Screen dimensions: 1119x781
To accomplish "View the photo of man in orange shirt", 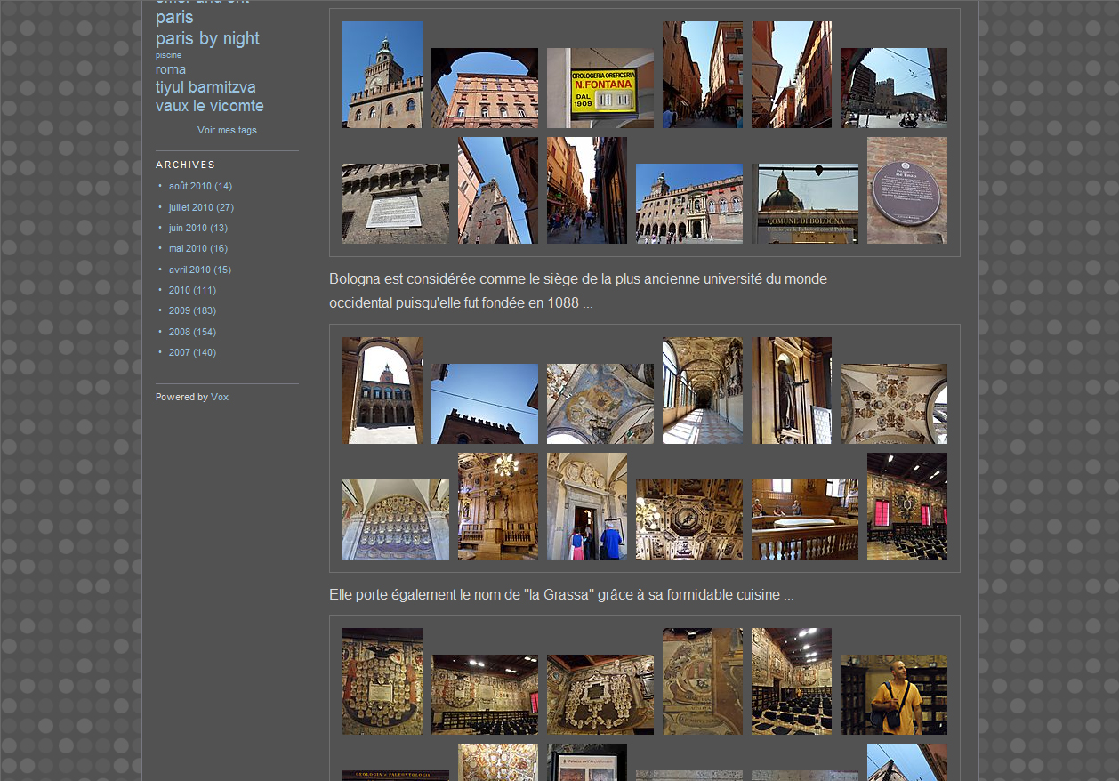I will (893, 695).
